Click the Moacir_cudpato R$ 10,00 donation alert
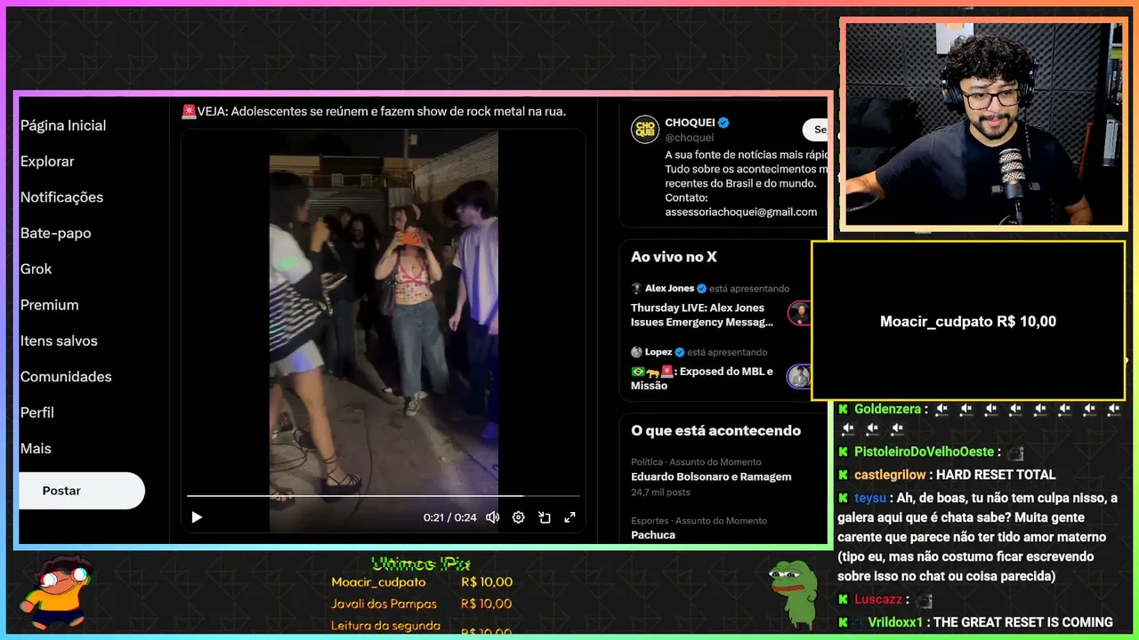 pyautogui.click(x=968, y=321)
